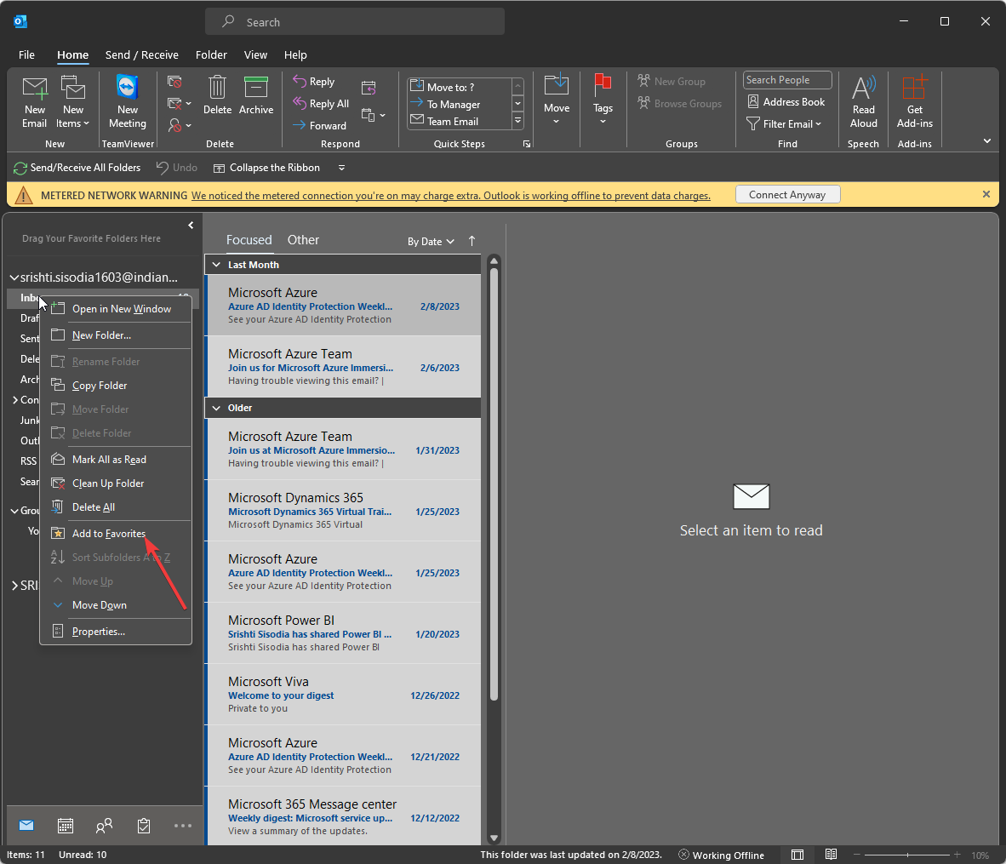Switch to Mail view in navigation bar

pos(26,826)
